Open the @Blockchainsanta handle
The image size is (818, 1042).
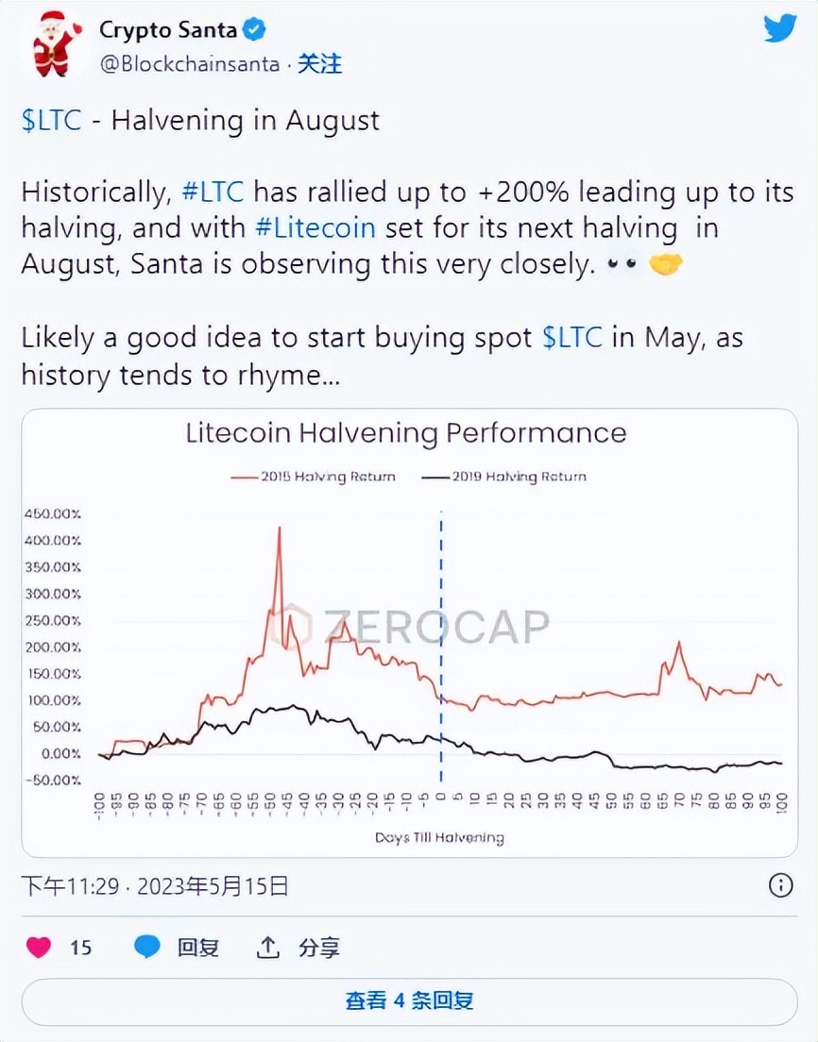pyautogui.click(x=190, y=64)
